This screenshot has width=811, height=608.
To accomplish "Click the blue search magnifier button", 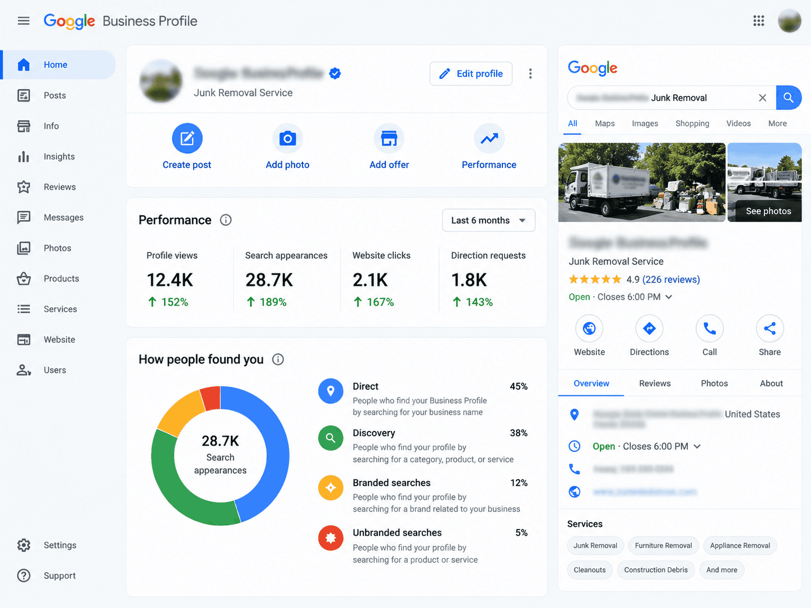I will [x=789, y=97].
